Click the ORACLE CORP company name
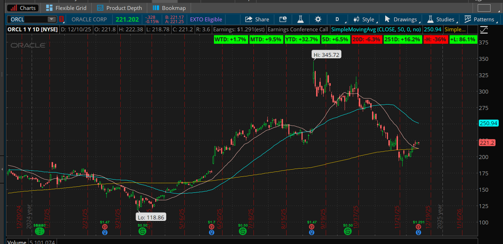Screen dimensions: 503x244 coord(89,19)
